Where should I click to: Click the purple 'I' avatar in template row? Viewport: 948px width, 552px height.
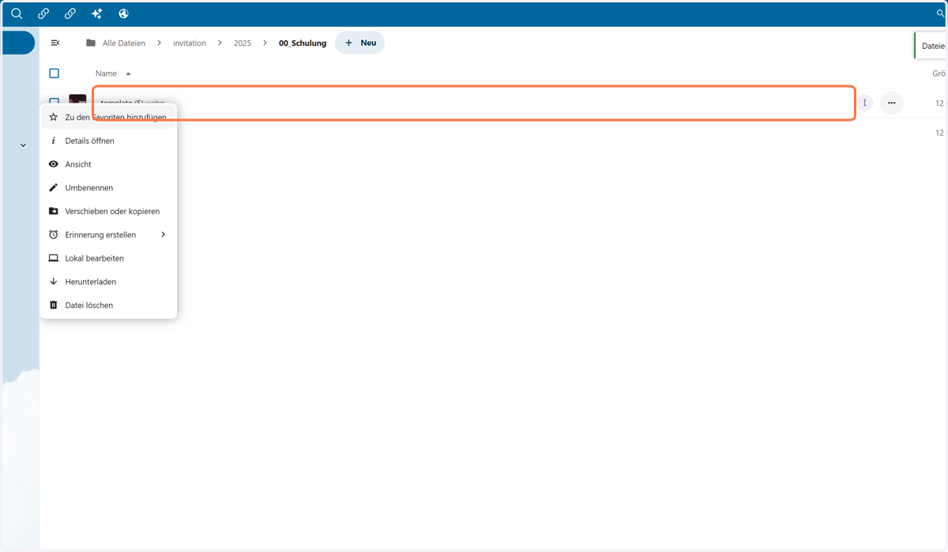(x=865, y=103)
